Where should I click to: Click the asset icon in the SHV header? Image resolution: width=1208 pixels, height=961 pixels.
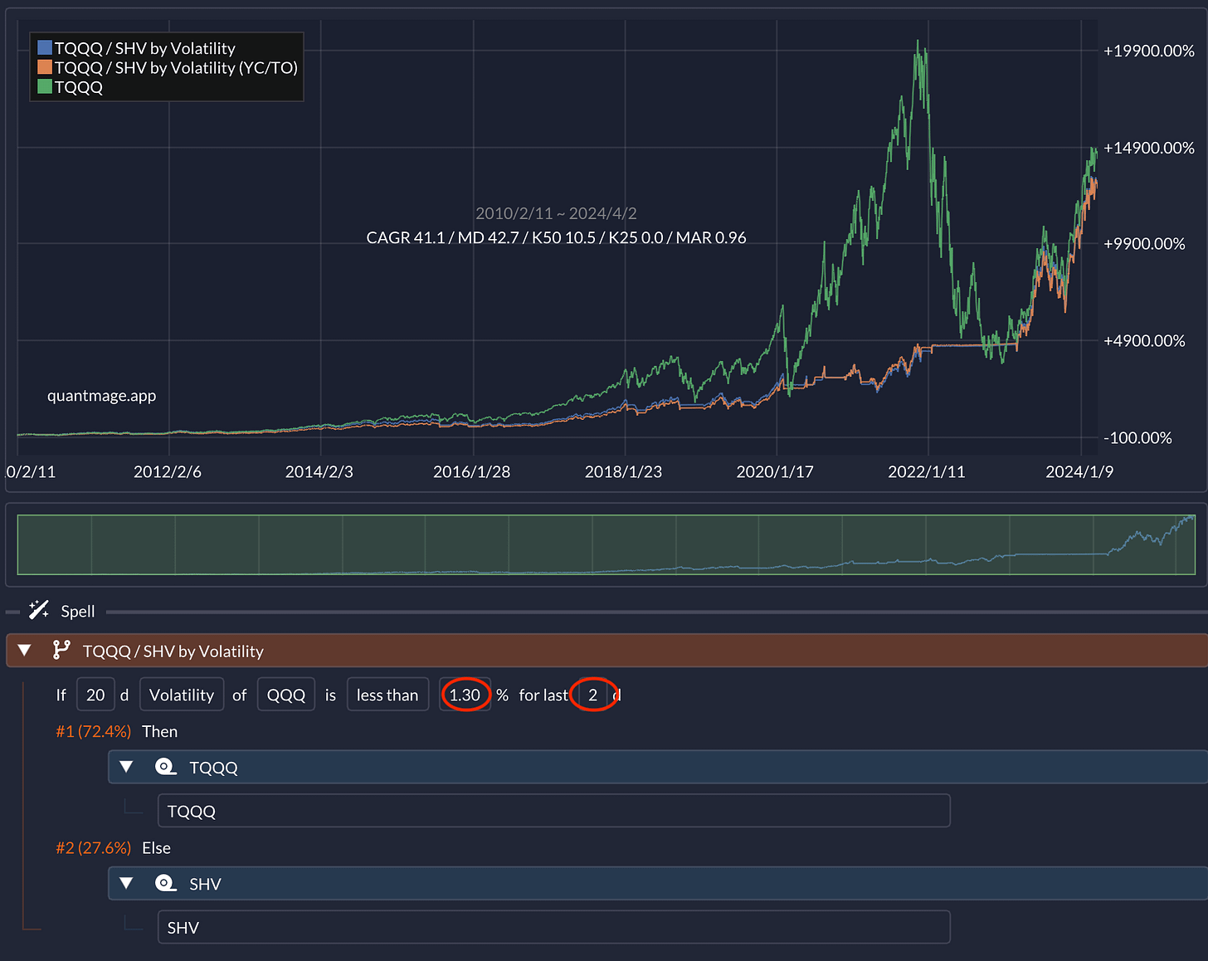[x=166, y=883]
